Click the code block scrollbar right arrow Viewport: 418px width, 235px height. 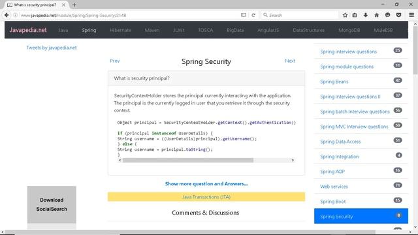pyautogui.click(x=293, y=160)
